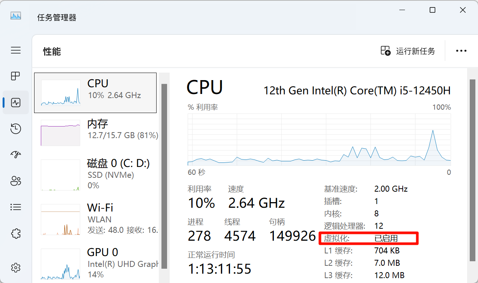Open the hamburger navigation menu

point(16,50)
